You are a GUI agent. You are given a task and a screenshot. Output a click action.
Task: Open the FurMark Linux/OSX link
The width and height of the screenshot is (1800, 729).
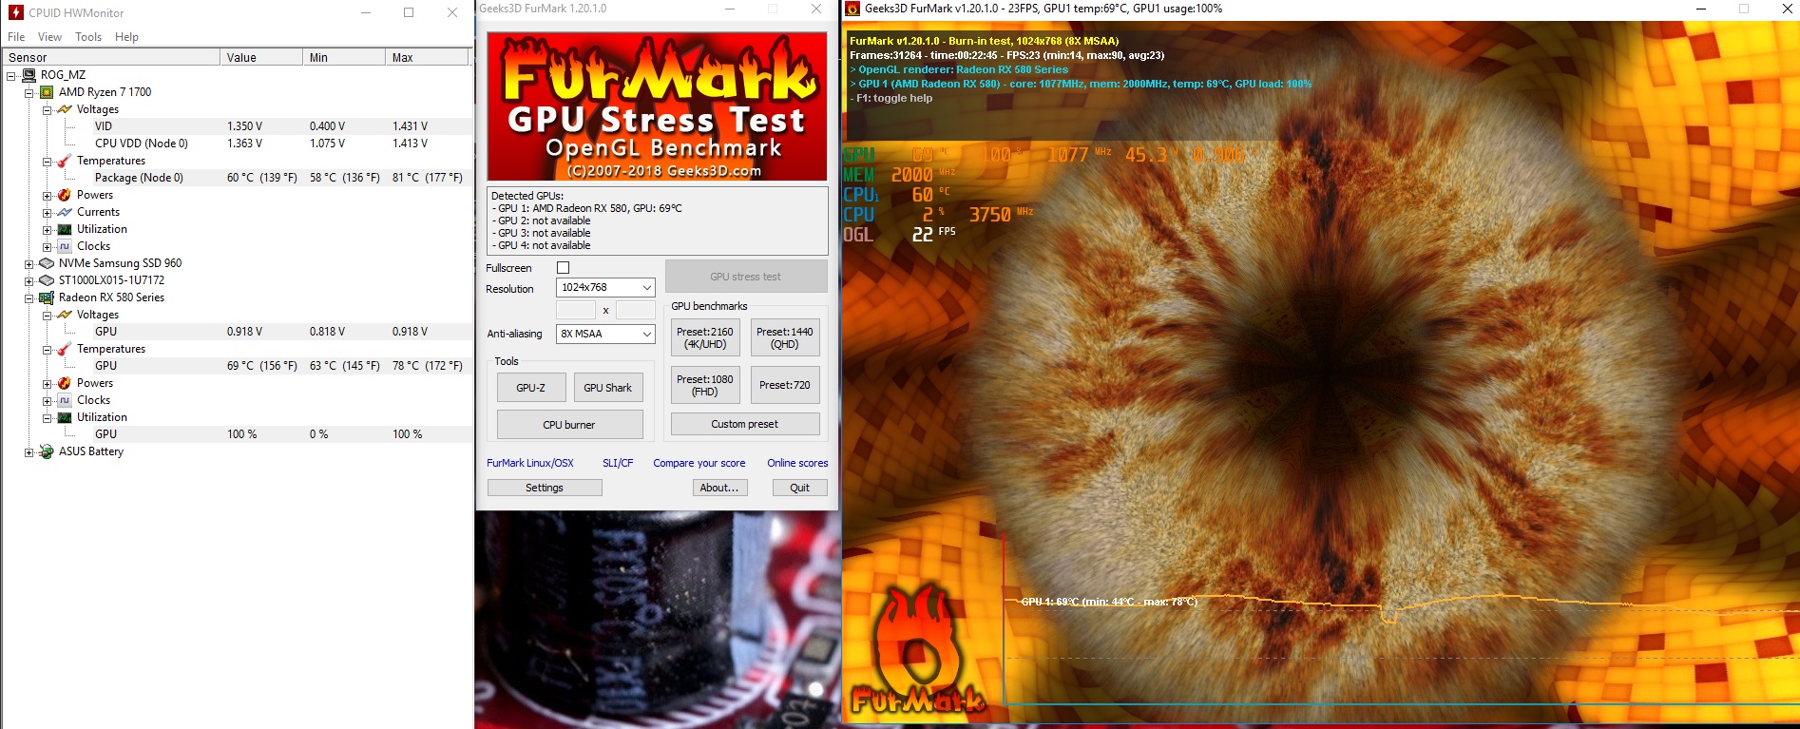[x=530, y=463]
